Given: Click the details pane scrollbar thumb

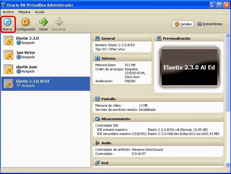Looking at the screenshot, I should point(228,74).
